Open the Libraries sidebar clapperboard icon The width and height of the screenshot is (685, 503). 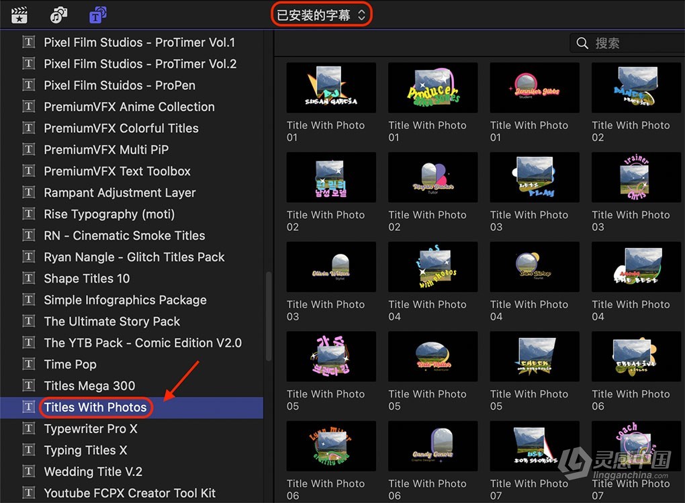[x=19, y=15]
